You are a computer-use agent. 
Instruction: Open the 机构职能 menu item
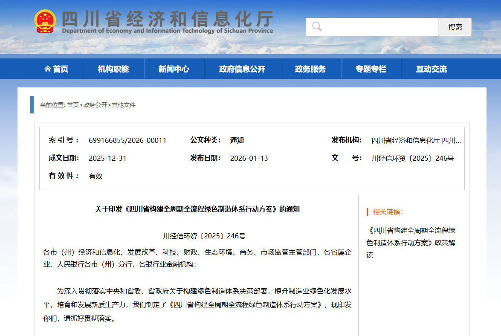click(x=113, y=69)
